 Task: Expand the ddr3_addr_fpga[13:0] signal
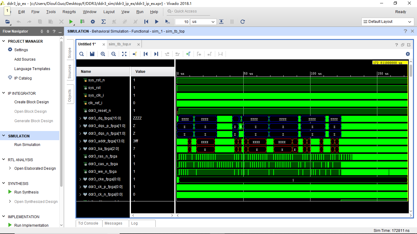tap(80, 141)
